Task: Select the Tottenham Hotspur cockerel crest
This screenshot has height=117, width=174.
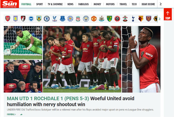Action: point(133,19)
